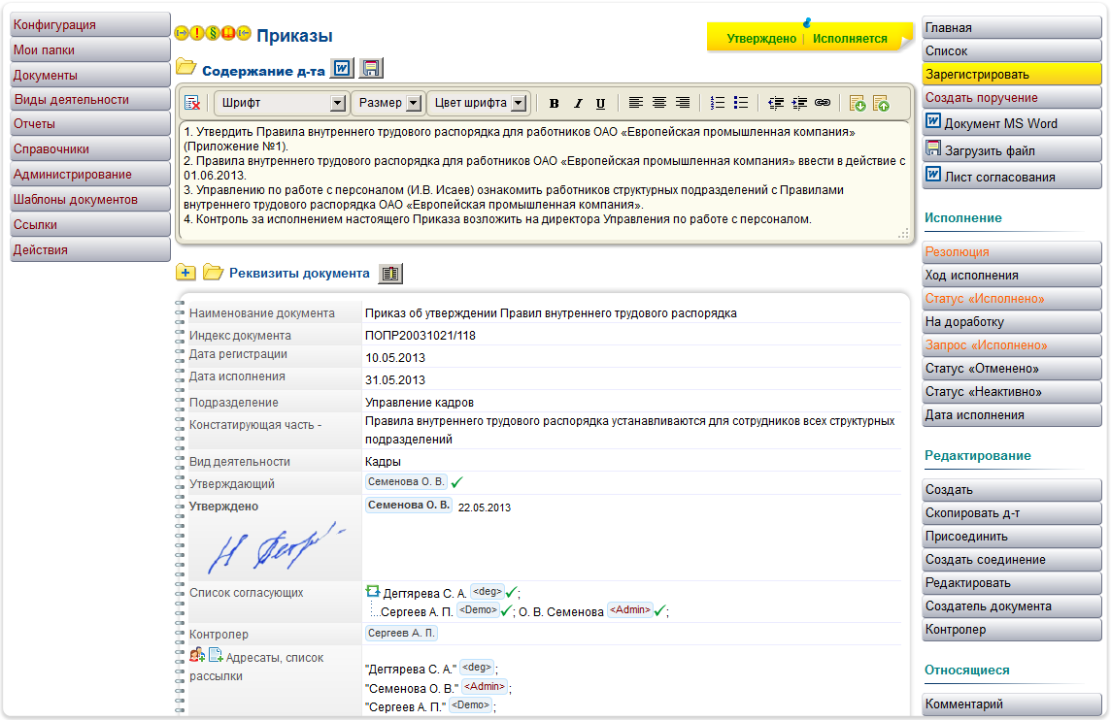Toggle italic formatting in the editor toolbar
1111x720 pixels.
coord(577,102)
